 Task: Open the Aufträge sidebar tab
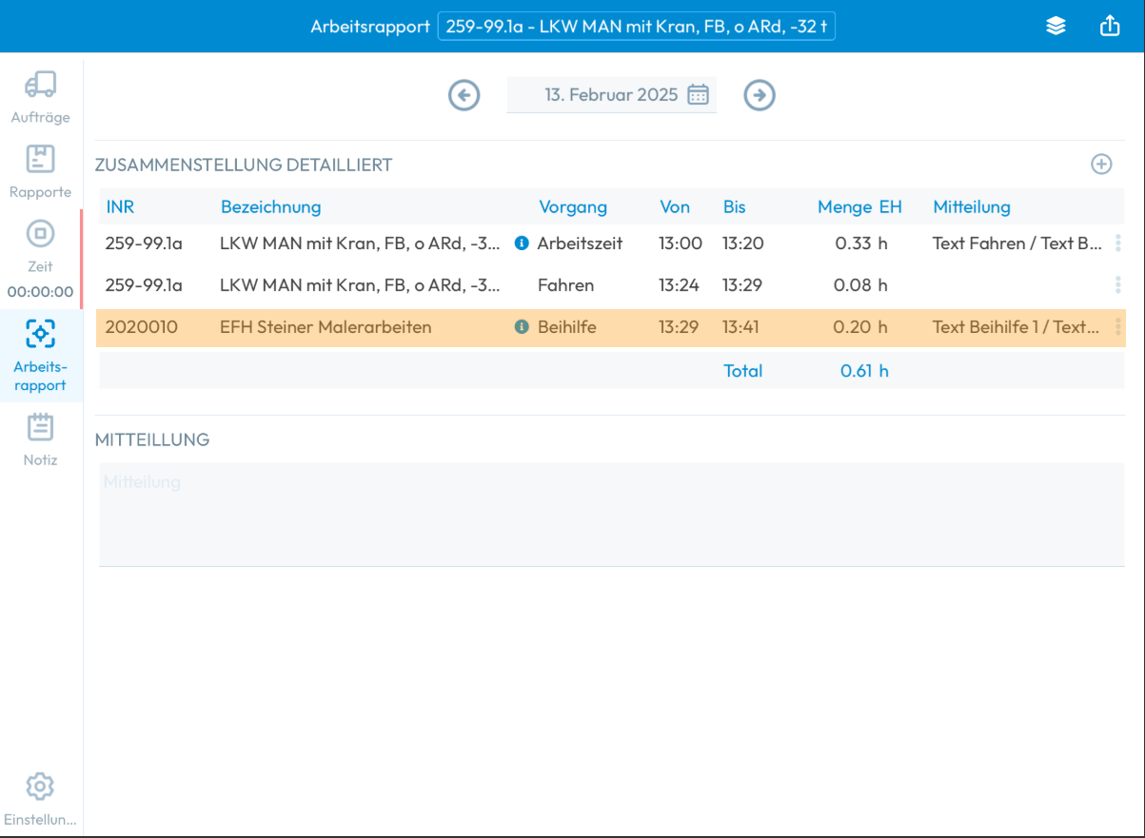pyautogui.click(x=40, y=97)
